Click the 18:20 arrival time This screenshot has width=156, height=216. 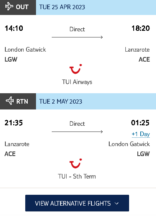(141, 28)
